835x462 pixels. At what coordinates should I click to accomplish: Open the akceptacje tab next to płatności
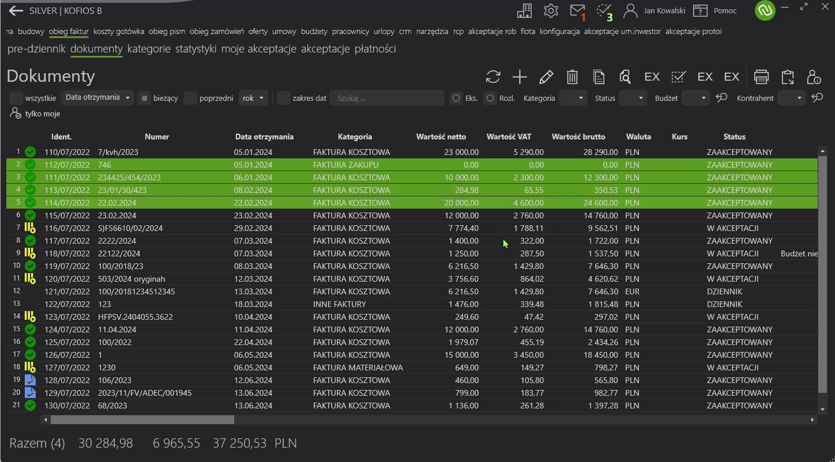pos(325,49)
